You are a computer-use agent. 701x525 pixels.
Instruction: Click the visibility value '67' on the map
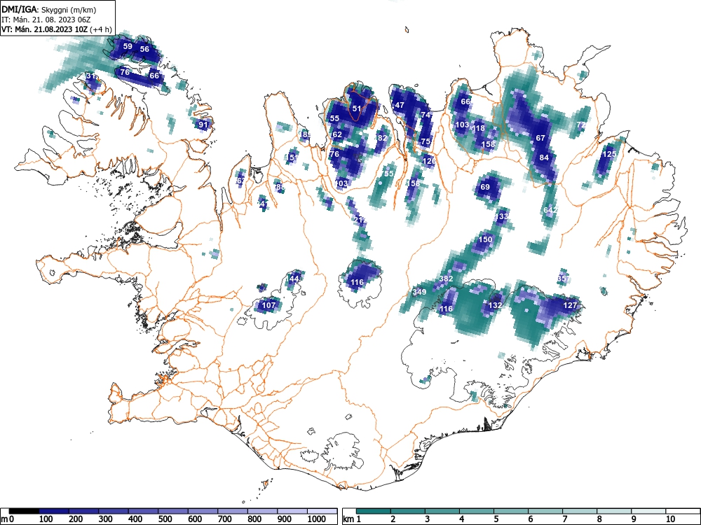(x=540, y=138)
